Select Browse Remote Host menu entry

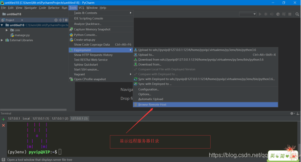(x=205, y=105)
